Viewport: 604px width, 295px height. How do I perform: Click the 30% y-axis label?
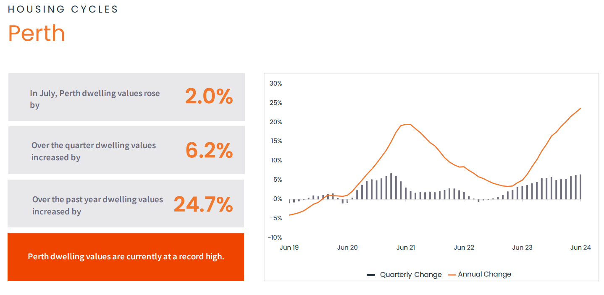pyautogui.click(x=276, y=84)
